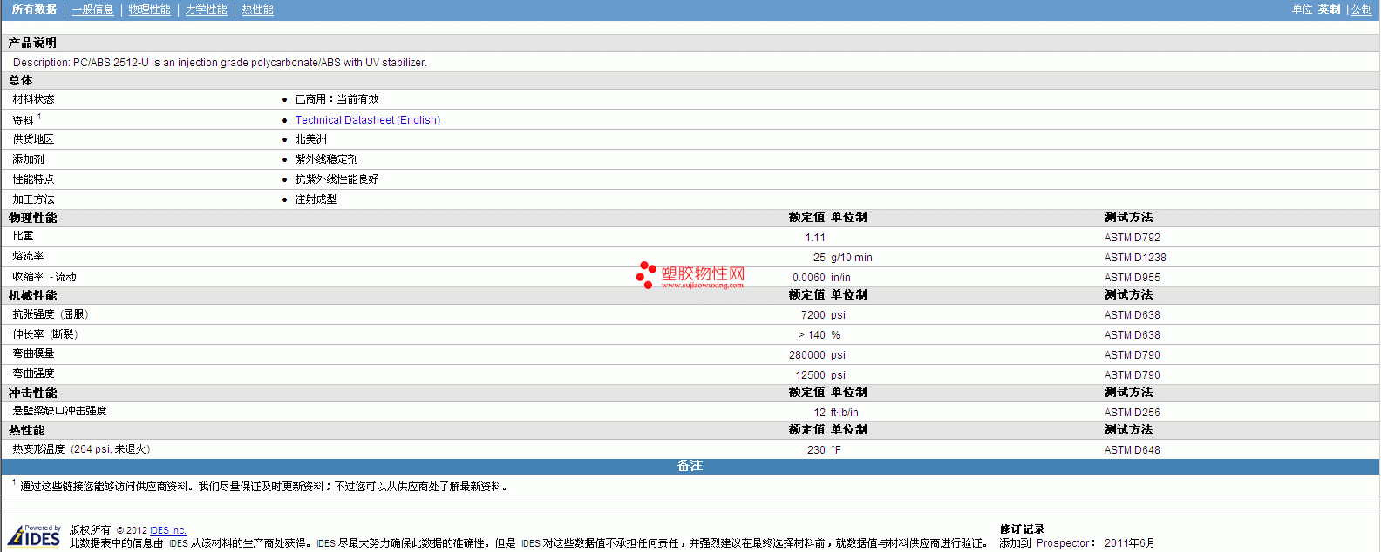Select the 紫外线稳定剂 additive text
Viewport: 1381px width, 552px height.
pos(326,159)
